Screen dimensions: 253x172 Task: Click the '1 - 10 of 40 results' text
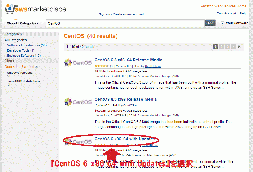coord(81,47)
